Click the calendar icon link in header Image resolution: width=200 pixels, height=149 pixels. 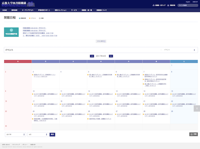(171, 5)
